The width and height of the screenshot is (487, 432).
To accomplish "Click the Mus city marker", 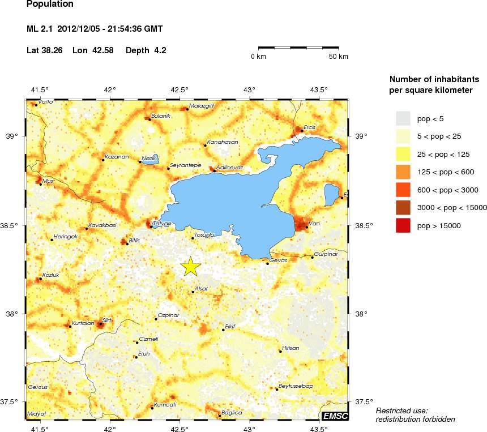I will pyautogui.click(x=40, y=184).
